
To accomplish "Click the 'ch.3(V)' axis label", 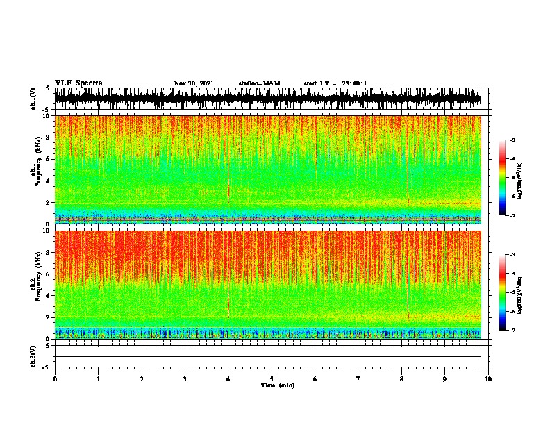I will coord(33,356).
